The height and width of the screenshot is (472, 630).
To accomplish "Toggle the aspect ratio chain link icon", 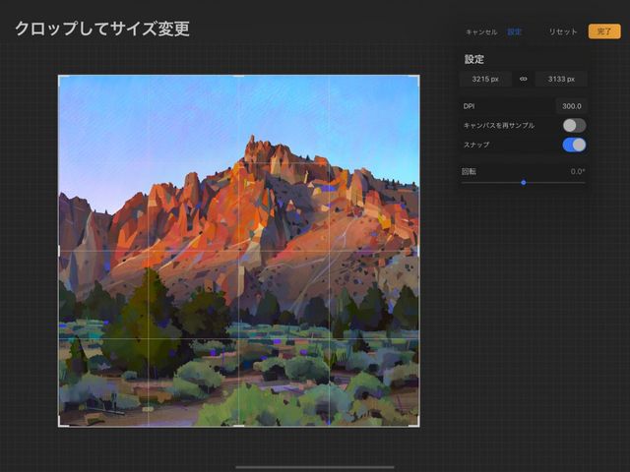I will (x=523, y=79).
